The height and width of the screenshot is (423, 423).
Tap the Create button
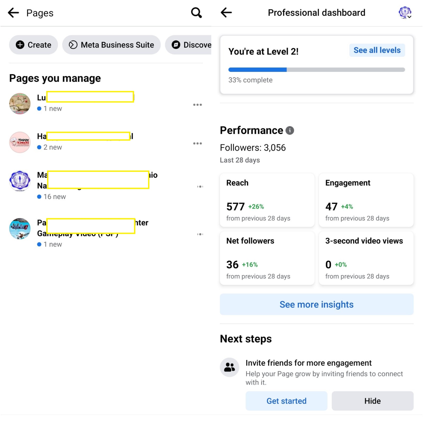[x=34, y=45]
